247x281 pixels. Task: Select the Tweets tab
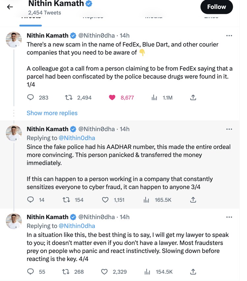click(31, 17)
